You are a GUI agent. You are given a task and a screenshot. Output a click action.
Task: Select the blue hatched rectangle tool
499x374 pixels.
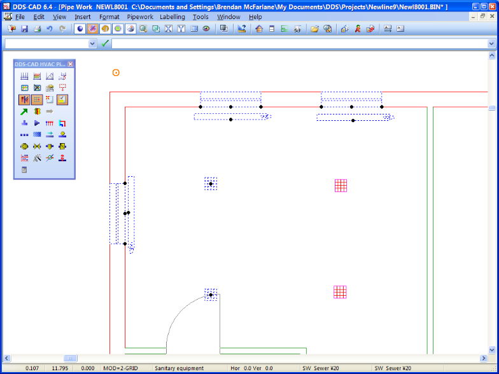tap(37, 135)
